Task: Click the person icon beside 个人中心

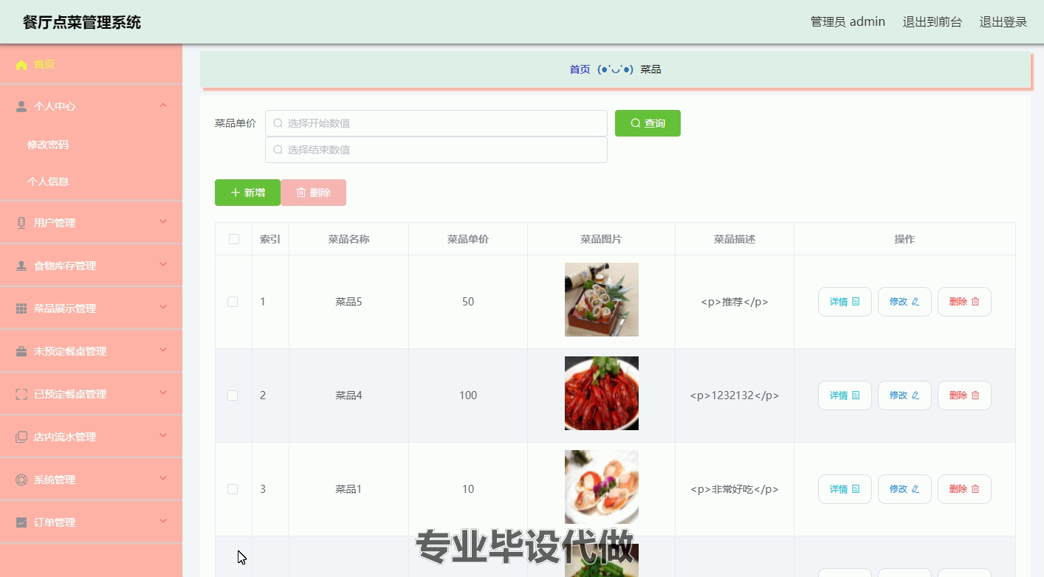Action: click(x=21, y=106)
